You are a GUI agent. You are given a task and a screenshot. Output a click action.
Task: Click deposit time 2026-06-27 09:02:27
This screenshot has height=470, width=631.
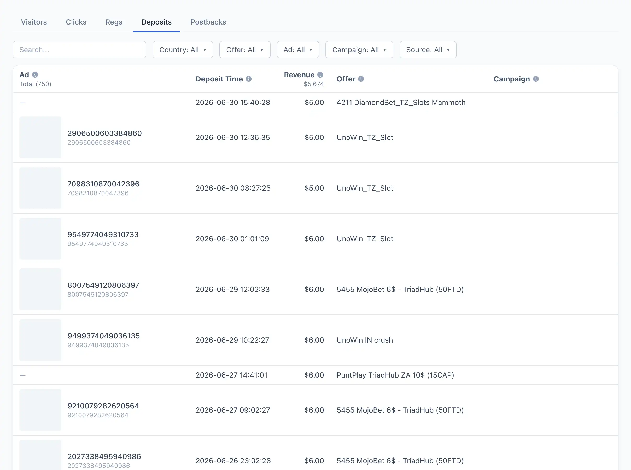tap(233, 410)
